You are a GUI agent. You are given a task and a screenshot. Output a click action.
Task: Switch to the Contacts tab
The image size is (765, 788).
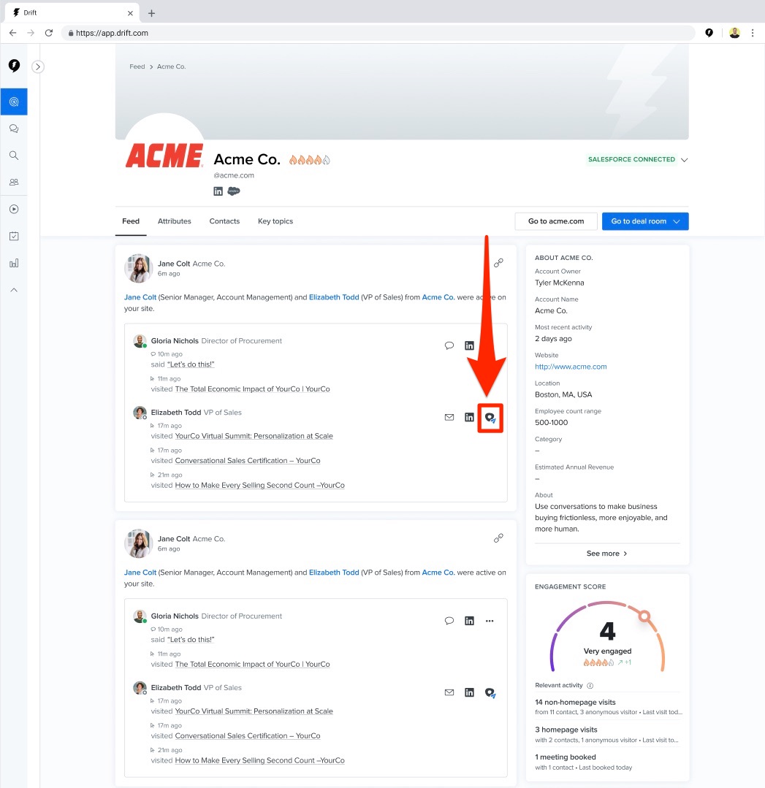[224, 221]
